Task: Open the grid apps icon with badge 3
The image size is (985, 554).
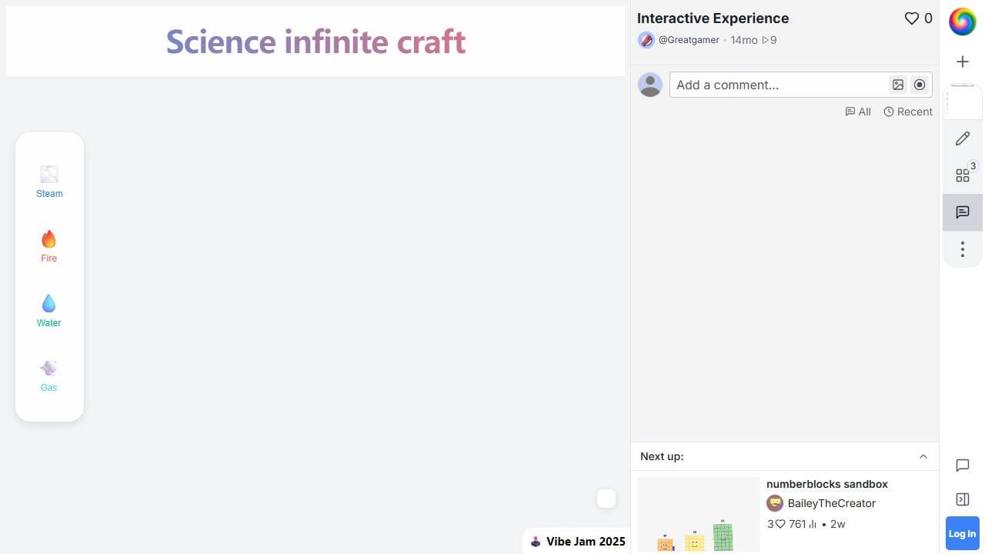Action: point(963,175)
